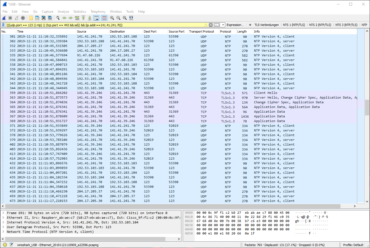Edit capture file properties status icon

tap(11, 245)
